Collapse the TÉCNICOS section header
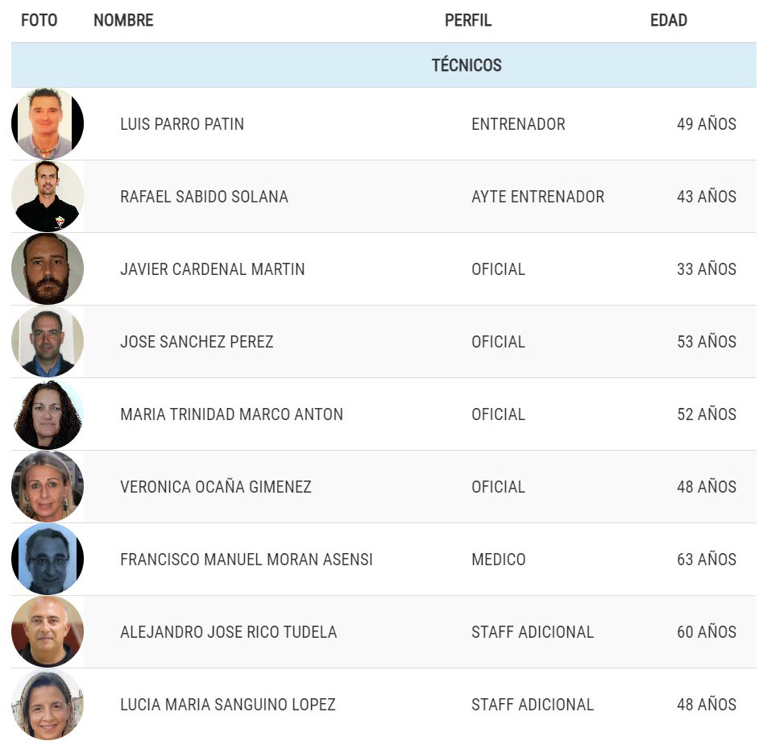 [x=384, y=65]
